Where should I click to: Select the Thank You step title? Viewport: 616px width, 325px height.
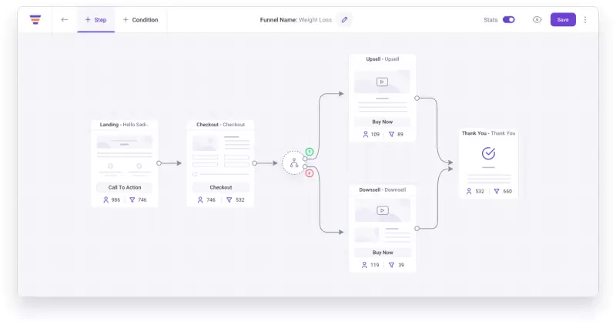(488, 133)
